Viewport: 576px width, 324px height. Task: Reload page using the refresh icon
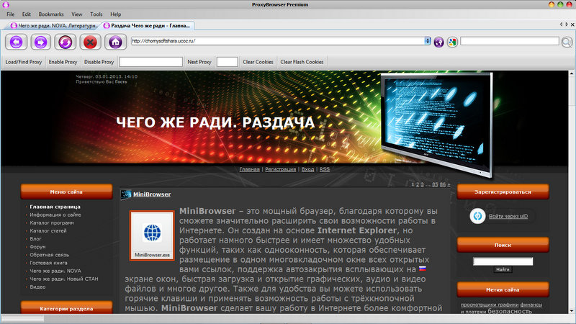click(66, 42)
